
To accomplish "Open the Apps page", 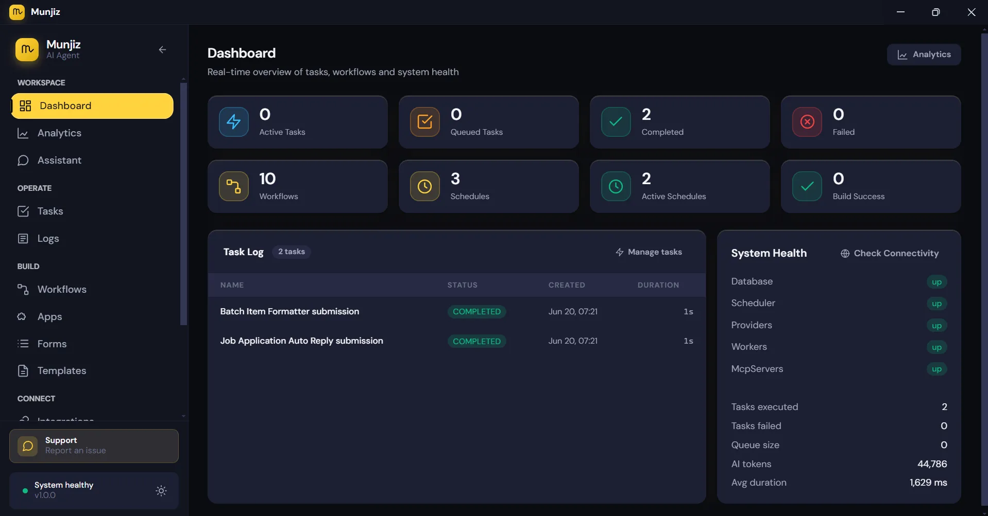I will pyautogui.click(x=92, y=317).
